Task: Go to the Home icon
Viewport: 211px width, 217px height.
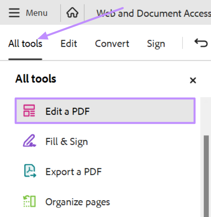Action: 73,13
